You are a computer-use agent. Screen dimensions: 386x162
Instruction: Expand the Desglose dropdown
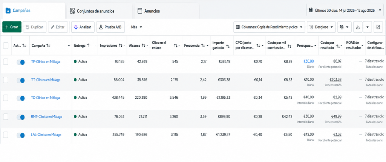(x=321, y=27)
